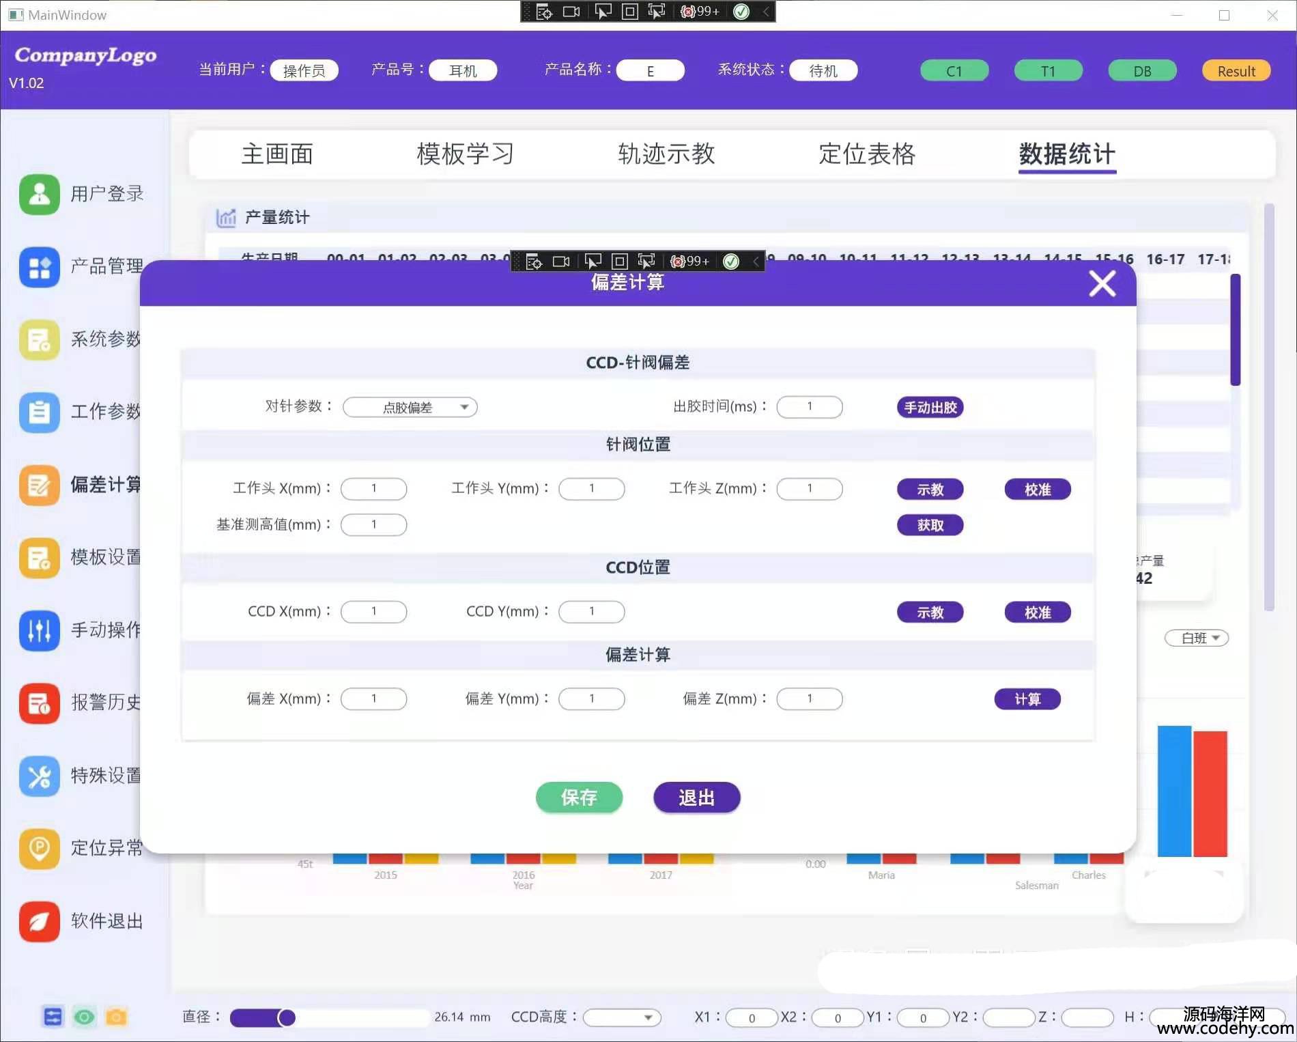
Task: Switch to the 定位表格 tab
Action: pos(867,154)
